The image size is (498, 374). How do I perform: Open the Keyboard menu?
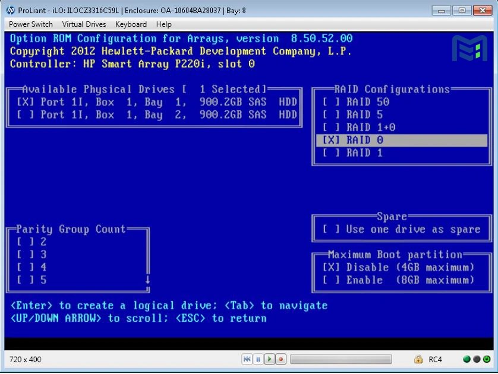click(131, 24)
